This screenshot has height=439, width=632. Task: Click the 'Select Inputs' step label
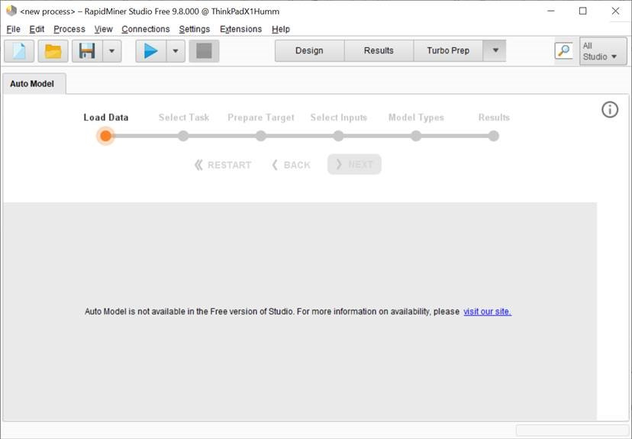point(339,118)
